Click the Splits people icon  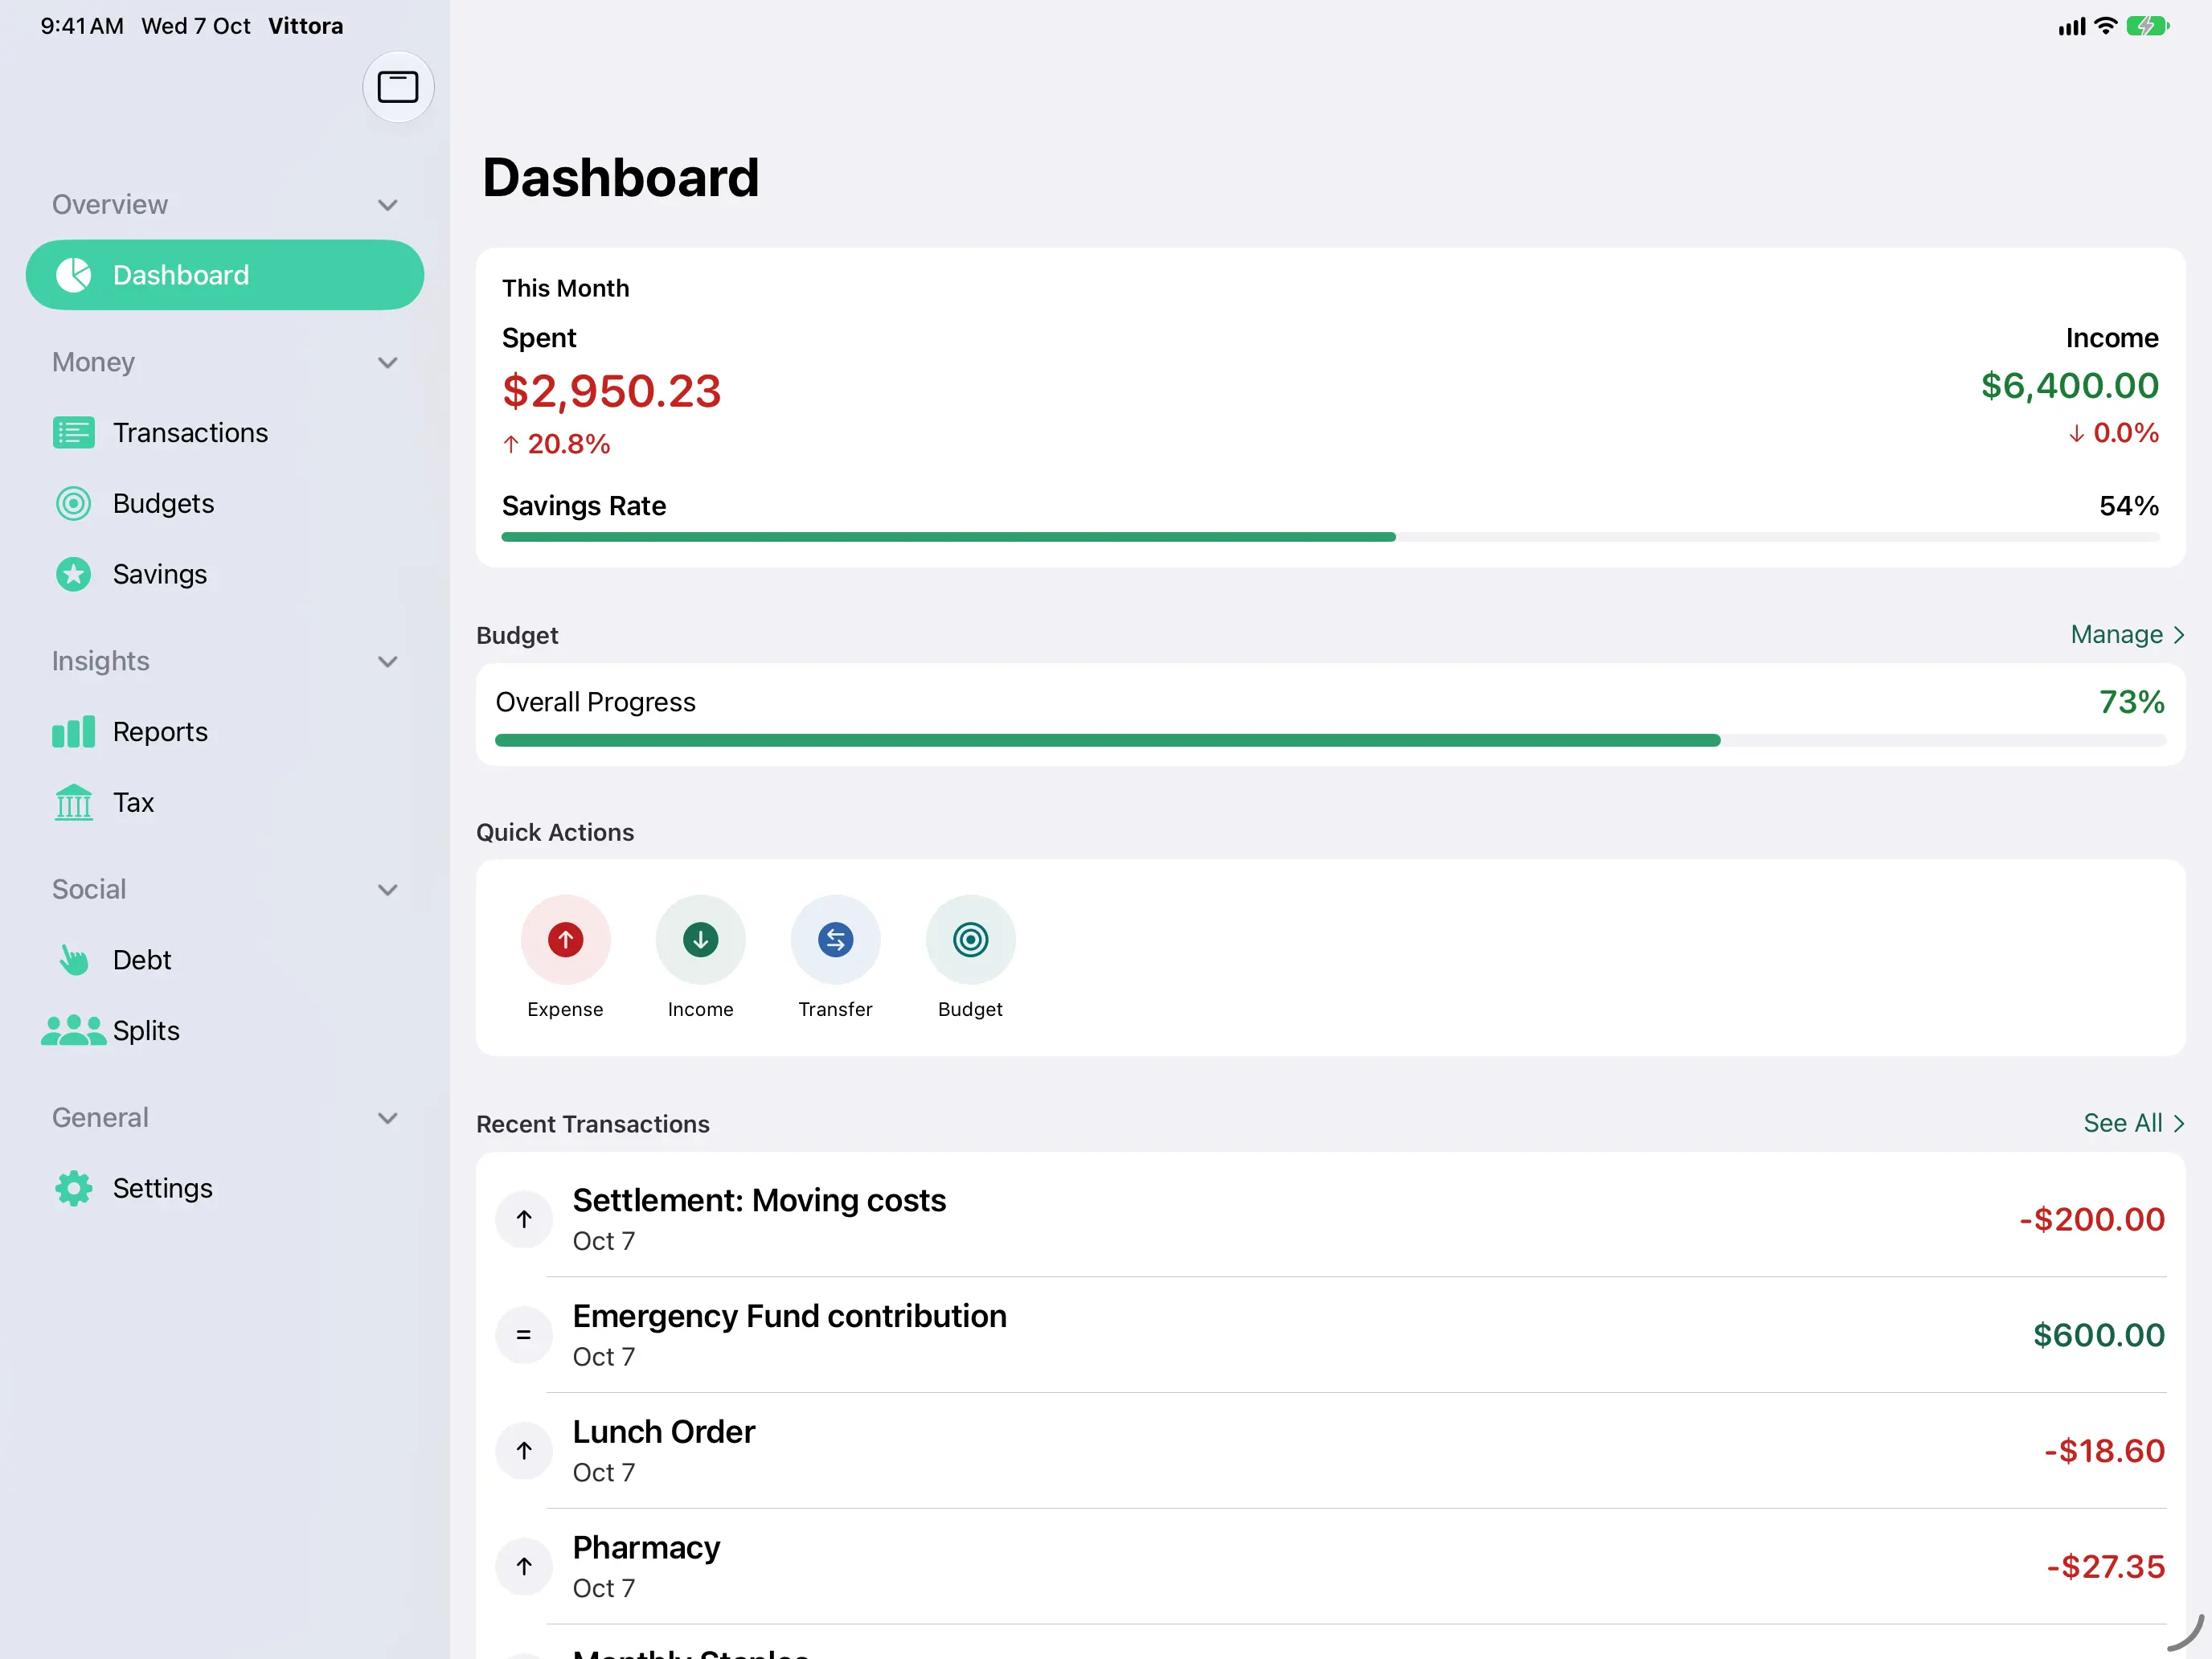(73, 1031)
